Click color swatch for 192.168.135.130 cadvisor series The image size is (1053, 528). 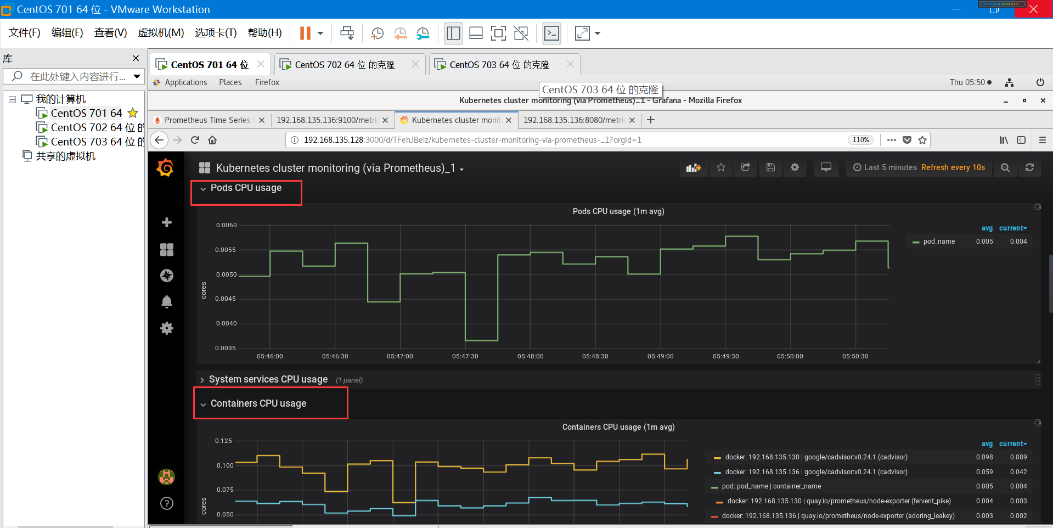(x=717, y=458)
